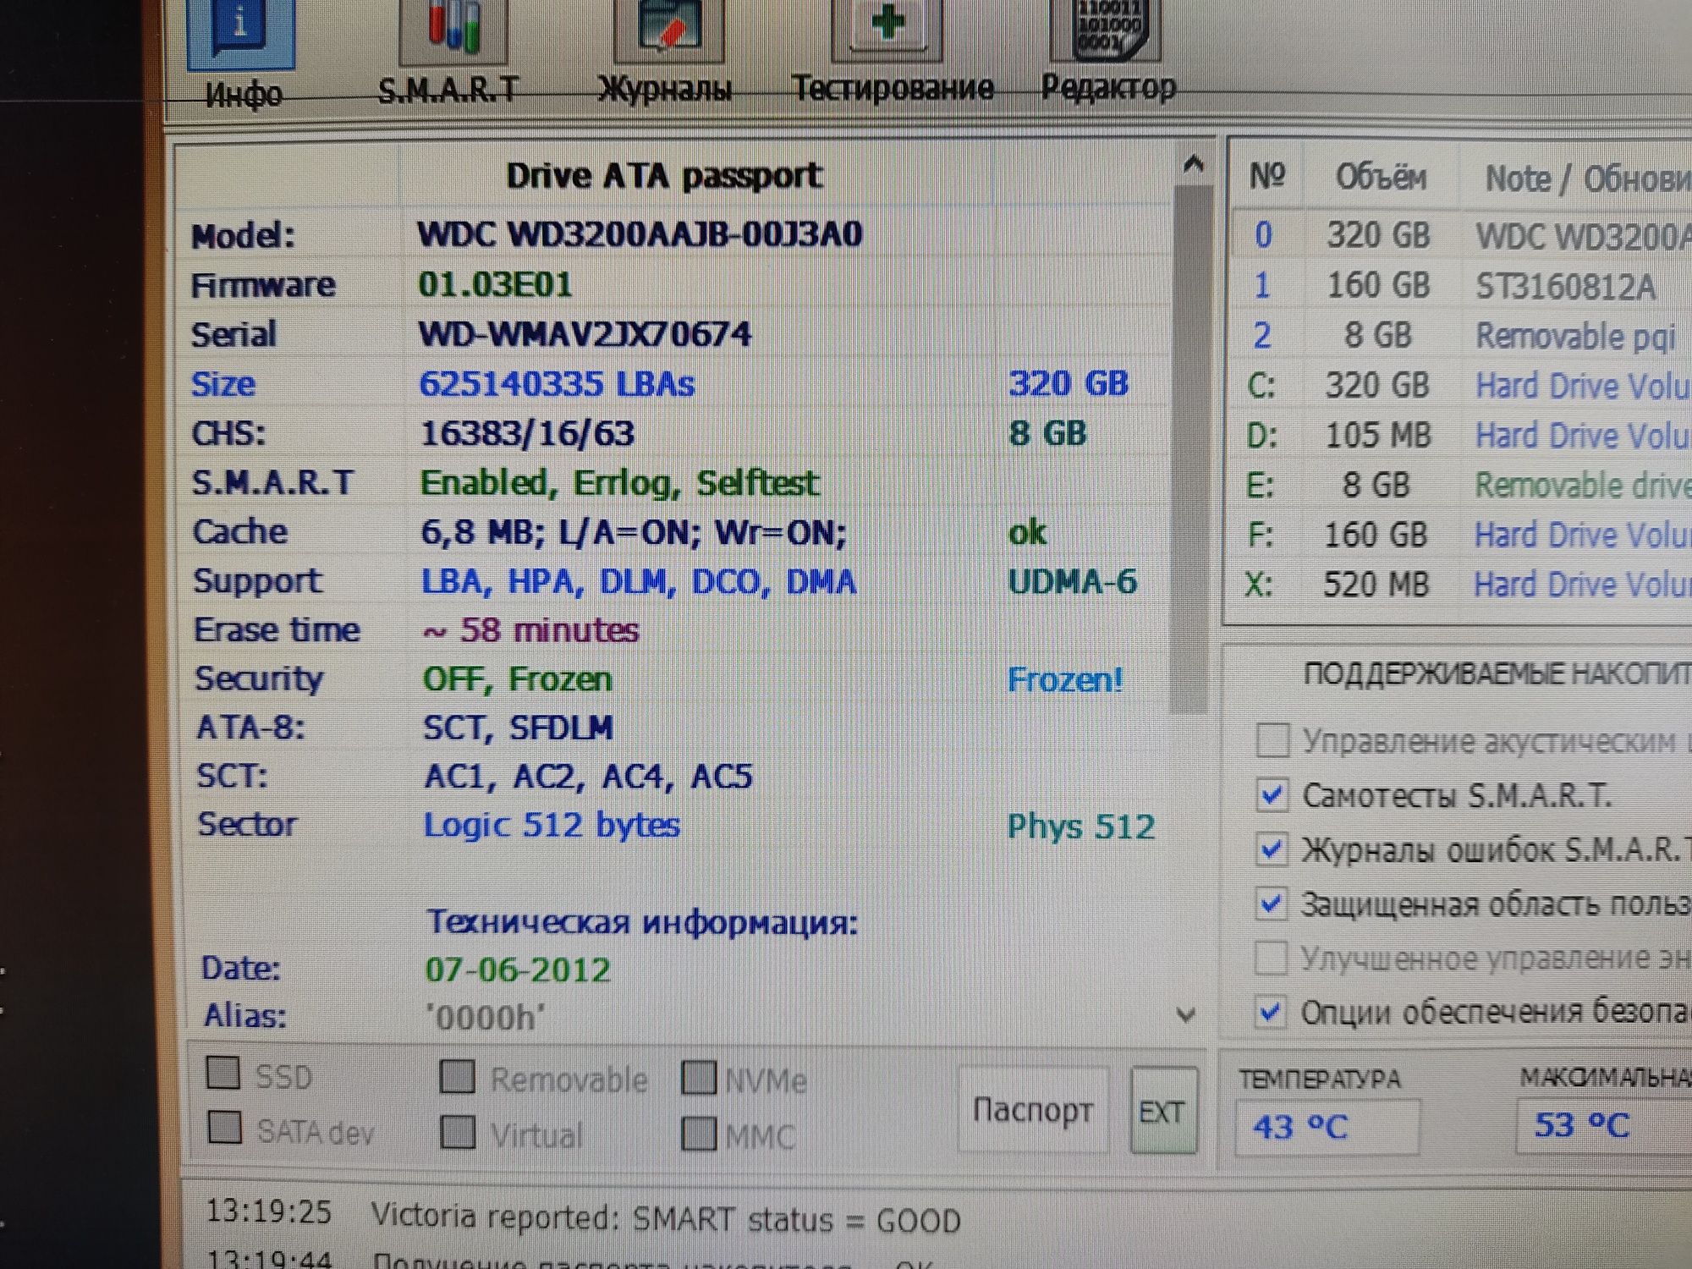This screenshot has height=1269, width=1692.
Task: Click Logic 512 bytes sector value
Action: coord(552,825)
